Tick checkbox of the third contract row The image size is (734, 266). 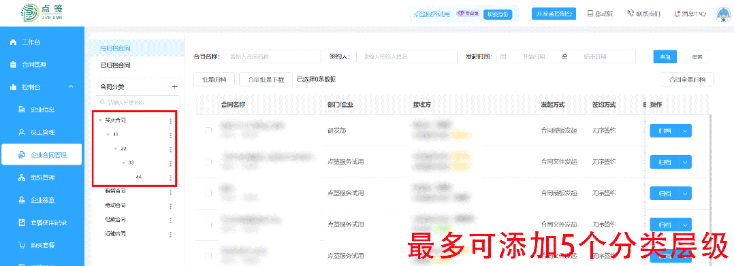tap(208, 193)
